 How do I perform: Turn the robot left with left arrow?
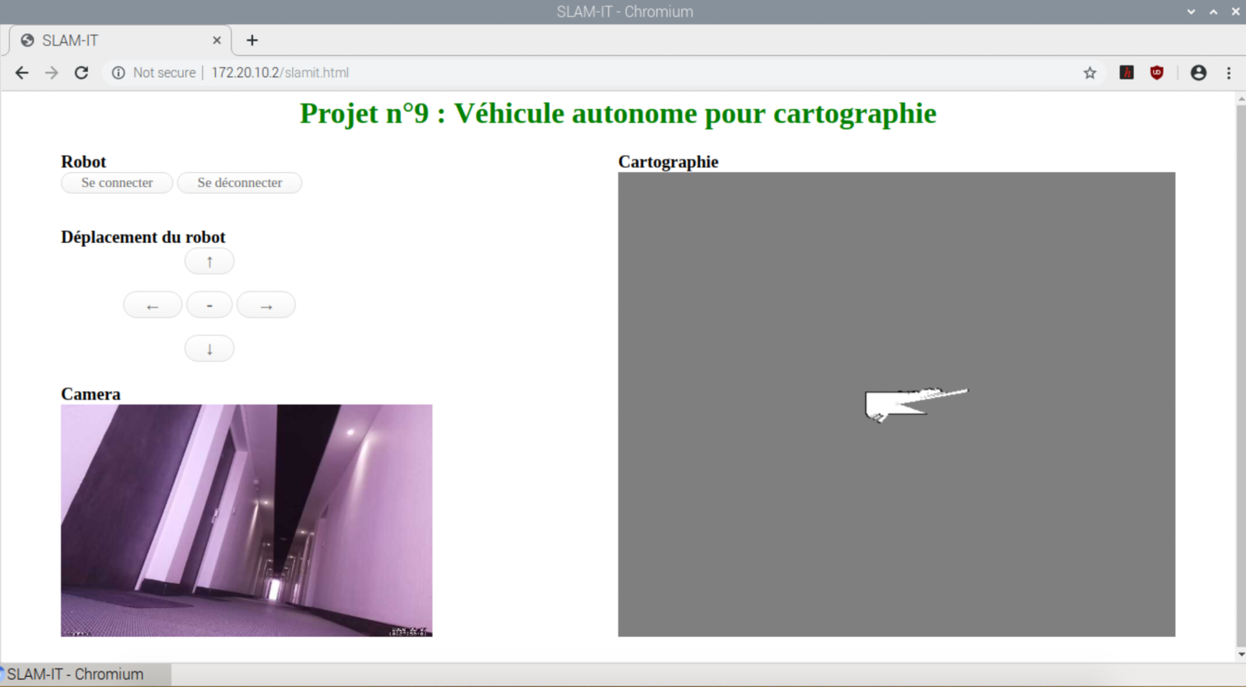(x=153, y=305)
